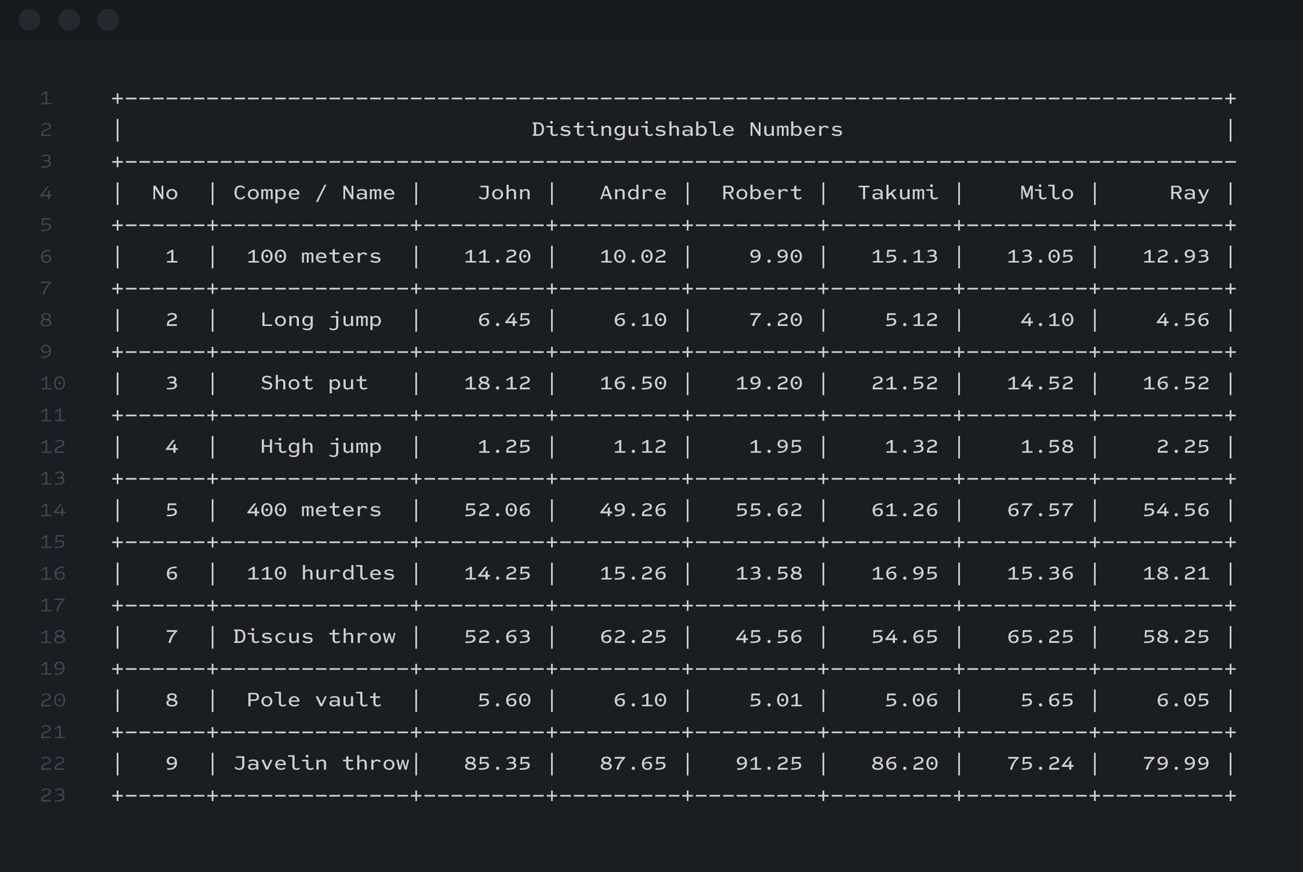Select the Takumi column header
Screen dimensions: 1303x872
[x=898, y=193]
